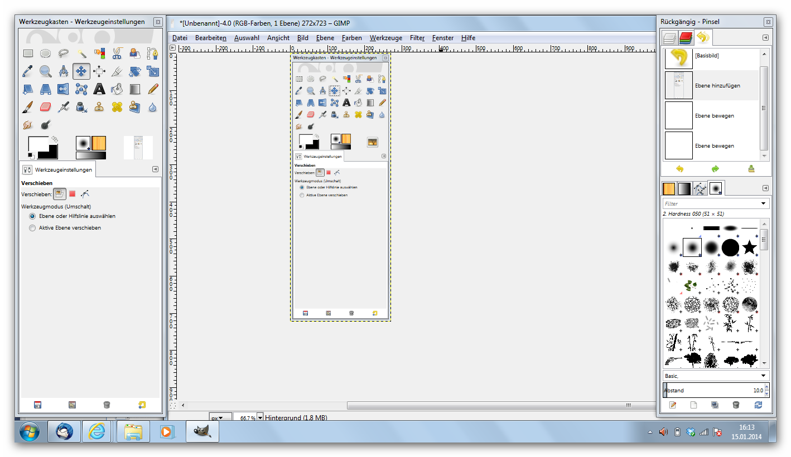This screenshot has width=791, height=457.
Task: Open undo history dock tab configuration arrow
Action: [765, 37]
